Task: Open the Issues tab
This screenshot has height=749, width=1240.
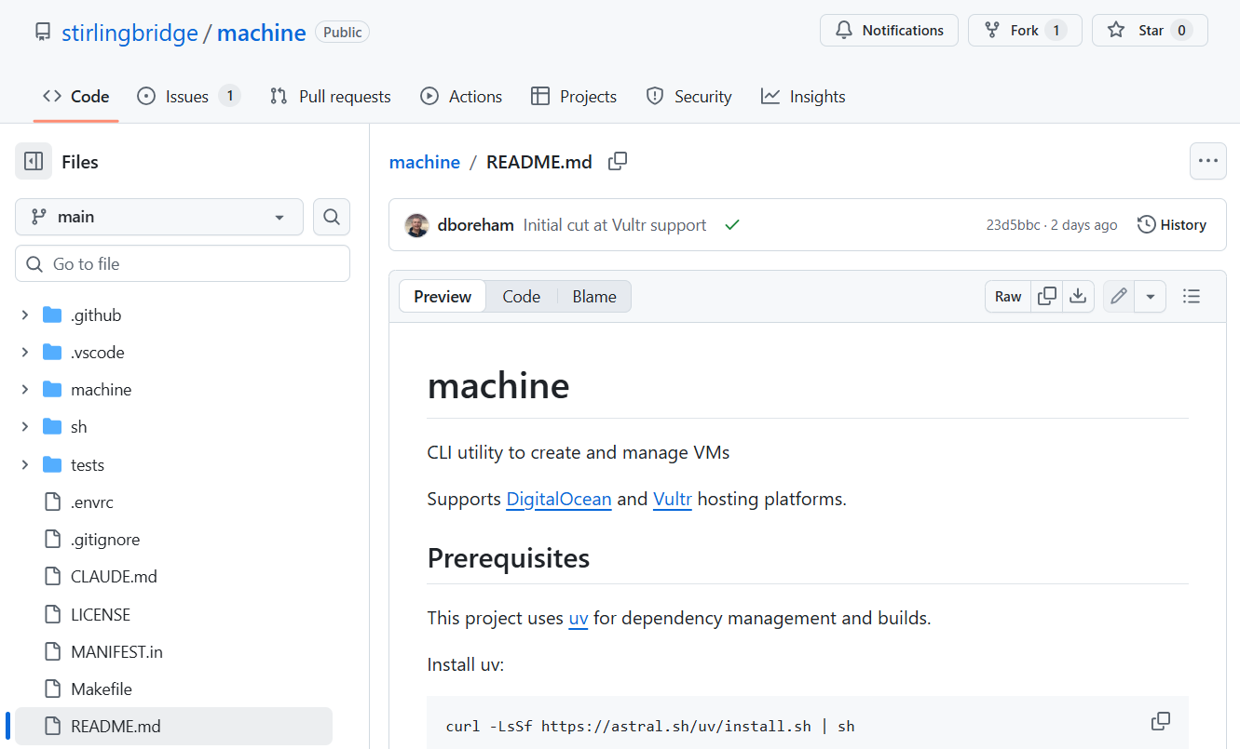Action: click(187, 97)
